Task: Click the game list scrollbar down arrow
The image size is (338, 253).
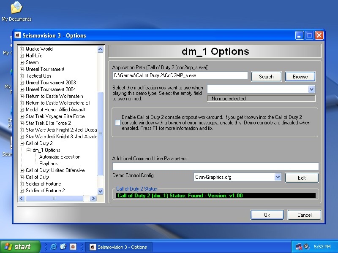Action: [x=101, y=191]
